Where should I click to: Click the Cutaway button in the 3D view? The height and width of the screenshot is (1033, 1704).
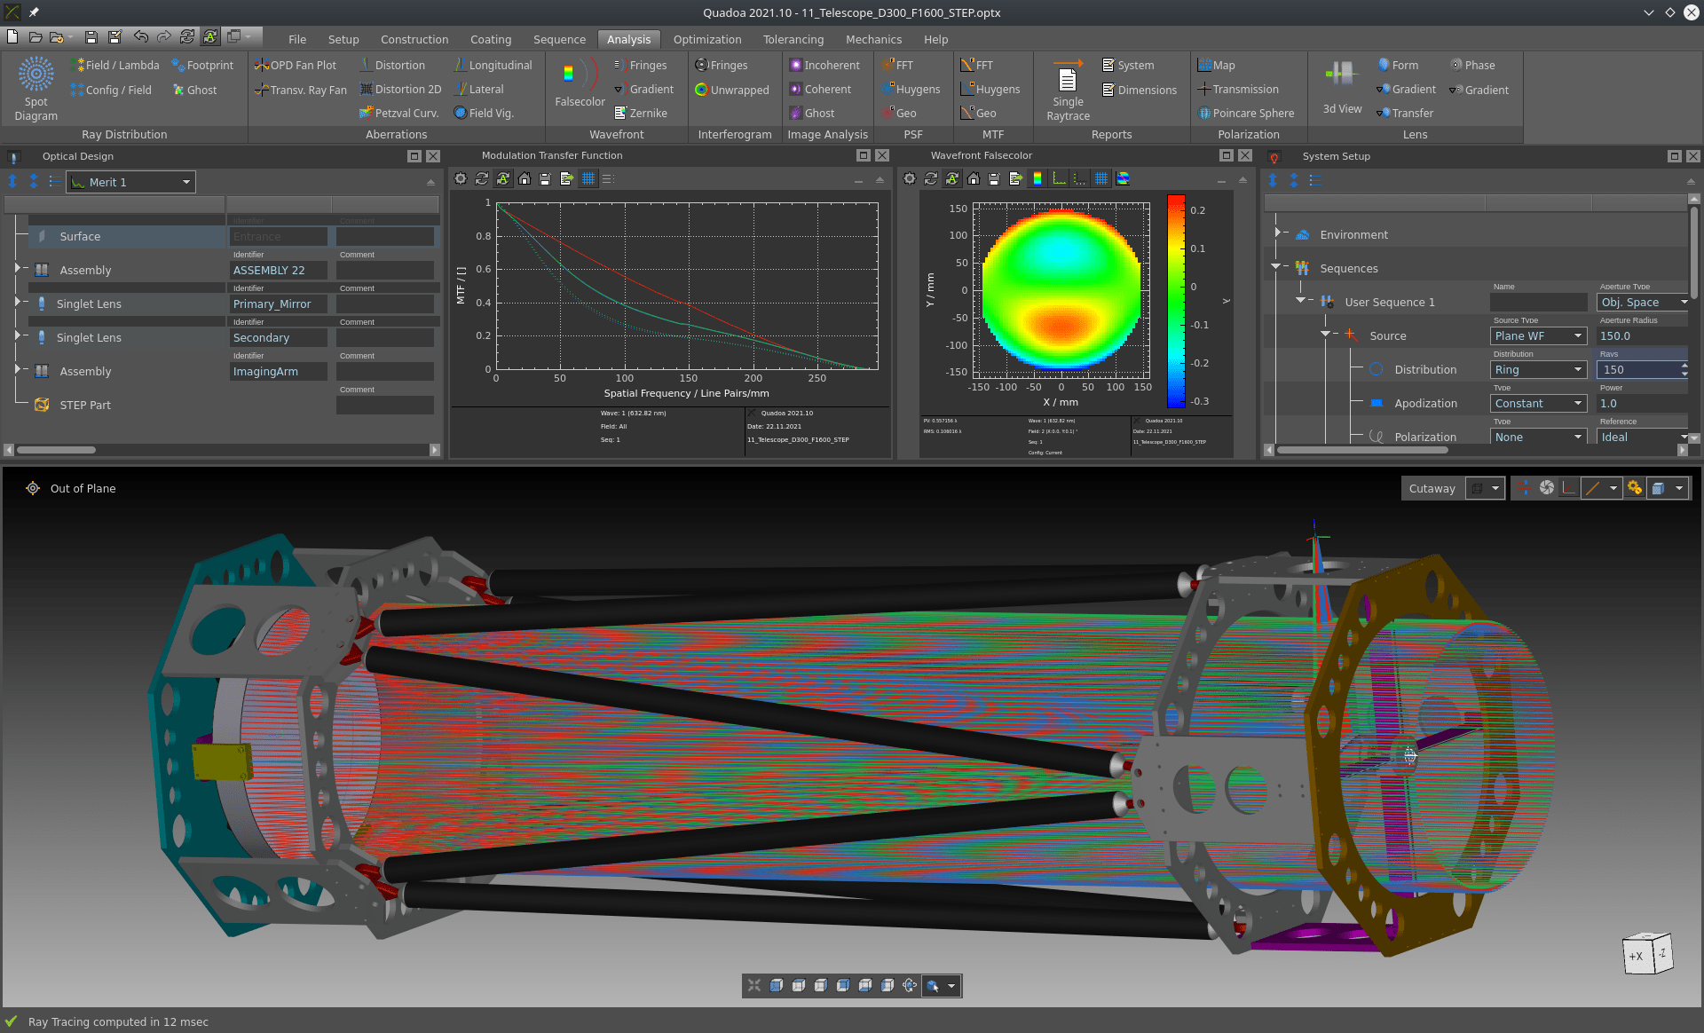tap(1432, 488)
